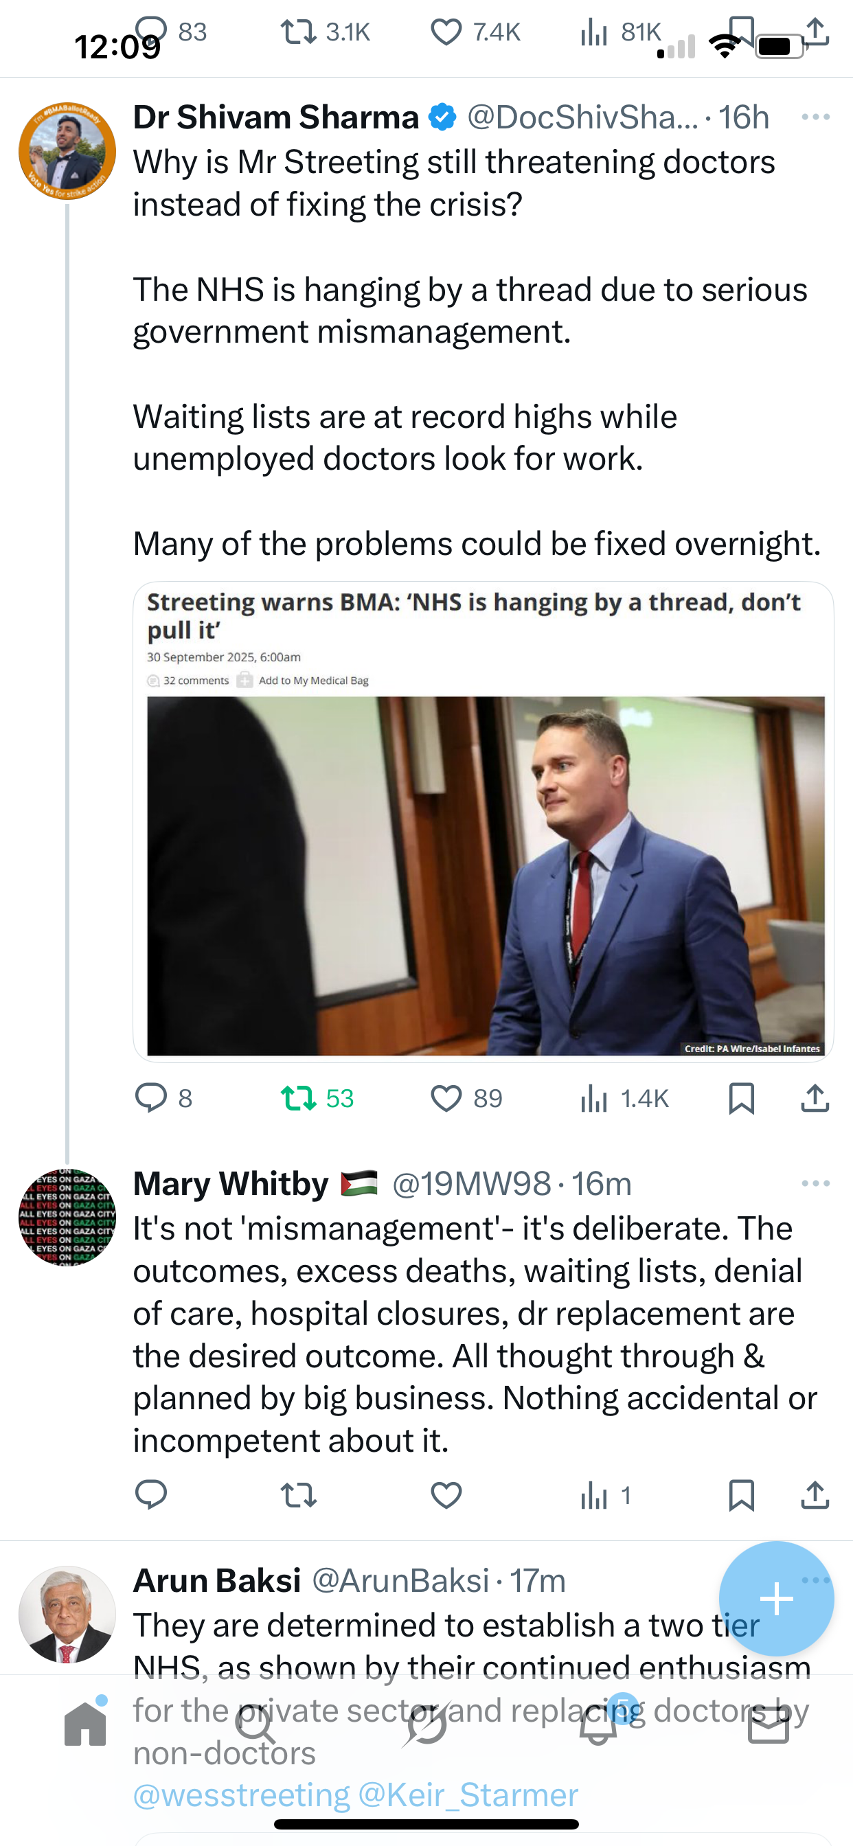Go to the Home tab

pyautogui.click(x=85, y=1724)
